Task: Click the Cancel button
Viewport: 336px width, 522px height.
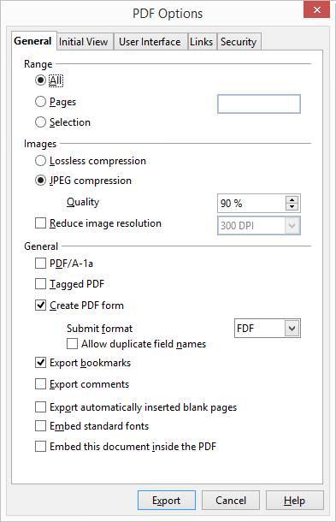Action: click(x=231, y=501)
